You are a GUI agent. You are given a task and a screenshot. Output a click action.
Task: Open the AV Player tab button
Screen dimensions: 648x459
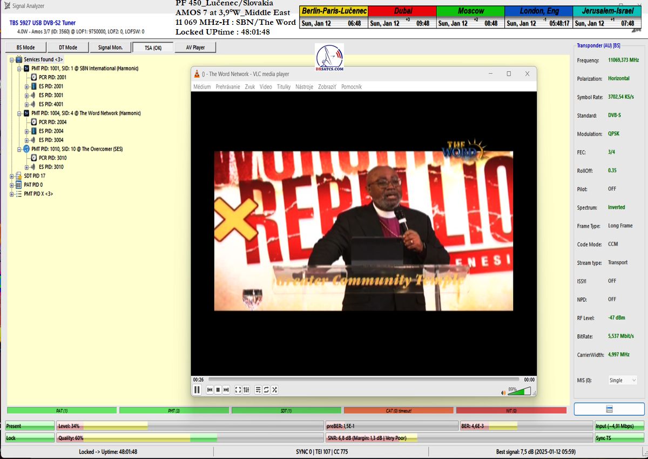click(195, 48)
